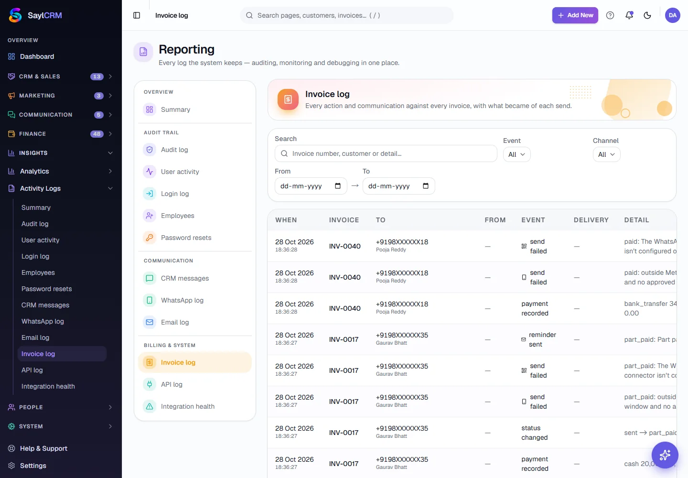Sort by the WHEN column header

click(286, 220)
